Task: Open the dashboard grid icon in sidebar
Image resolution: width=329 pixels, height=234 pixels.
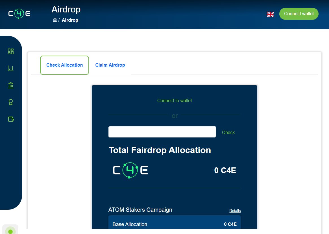Action: [x=11, y=51]
